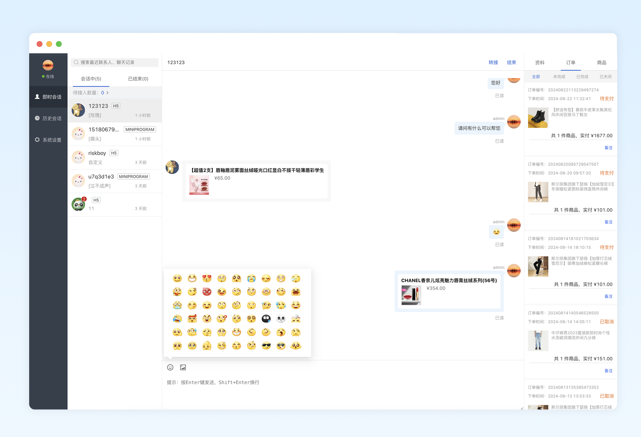Filter orders by 已关闭
Screen dimensions: 641x437
606,77
